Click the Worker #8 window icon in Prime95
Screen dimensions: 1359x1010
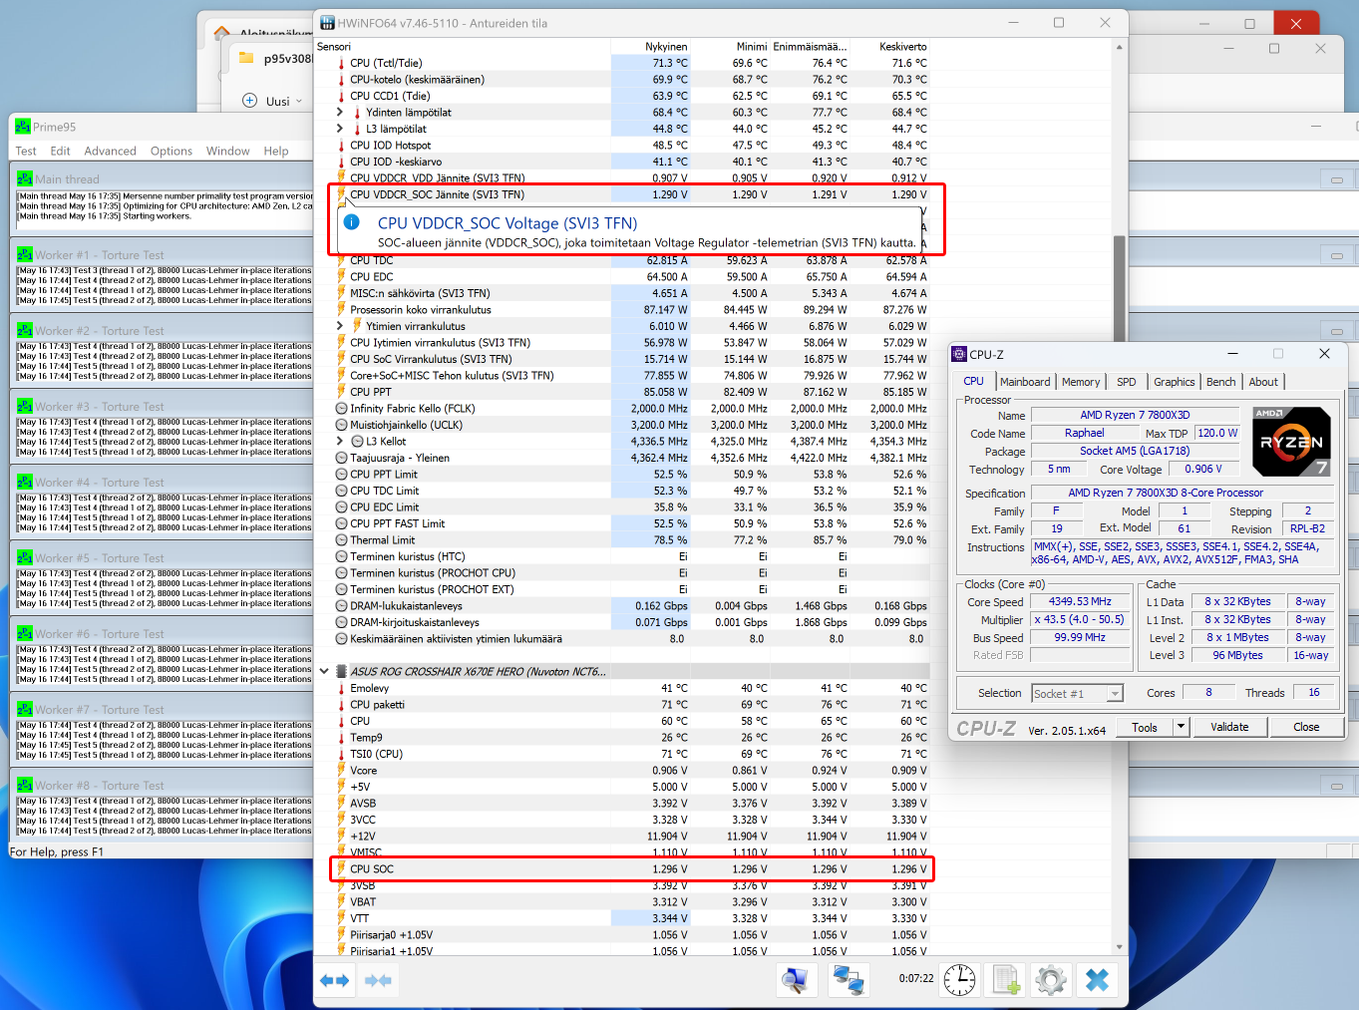pyautogui.click(x=25, y=785)
